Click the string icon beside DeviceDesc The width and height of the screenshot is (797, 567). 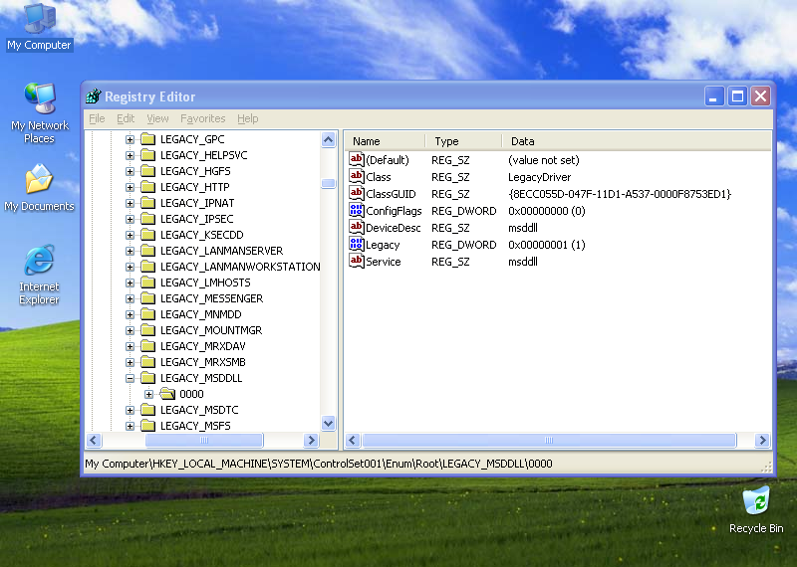(x=357, y=228)
